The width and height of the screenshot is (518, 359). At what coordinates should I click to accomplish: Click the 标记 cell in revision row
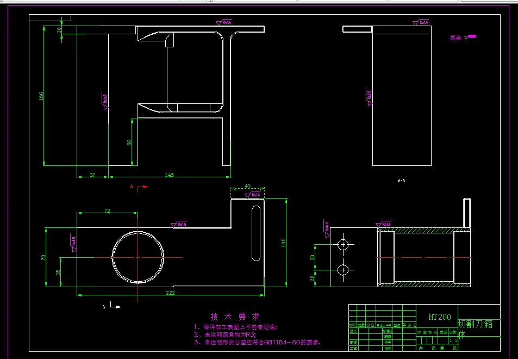pyautogui.click(x=353, y=325)
